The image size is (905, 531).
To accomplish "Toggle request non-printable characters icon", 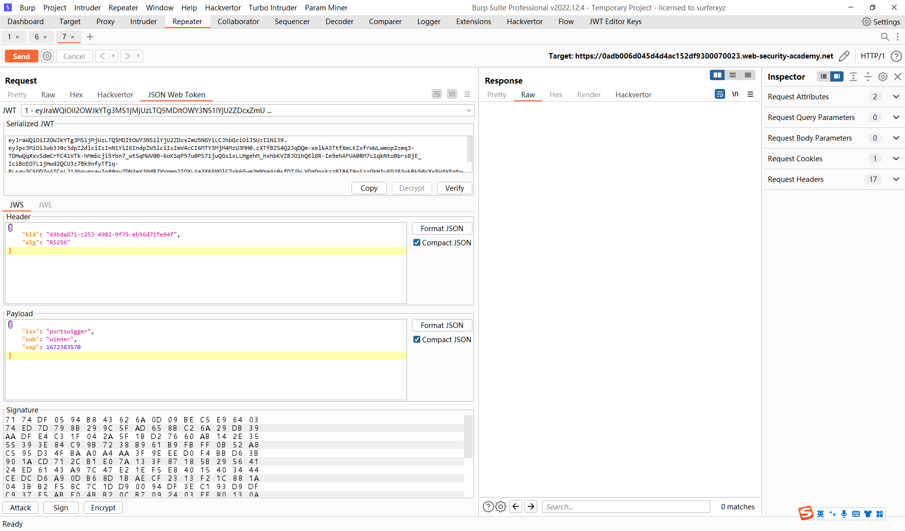I will [x=452, y=94].
